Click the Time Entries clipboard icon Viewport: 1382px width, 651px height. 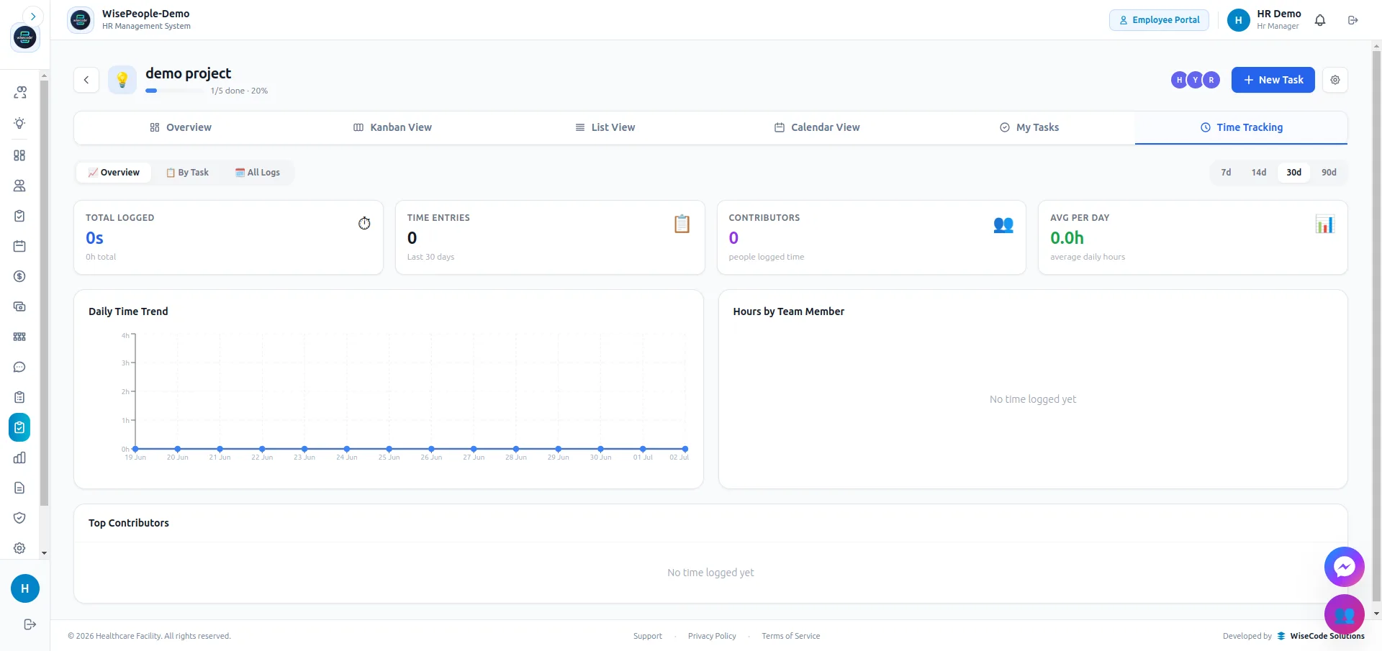pyautogui.click(x=682, y=224)
